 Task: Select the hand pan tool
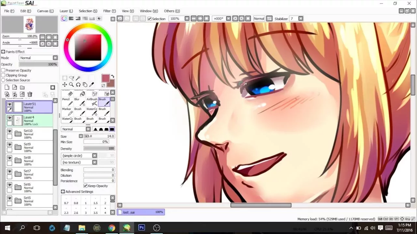pos(85,84)
